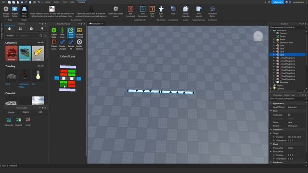Click the undo arrow in quick access bar
Image resolution: width=308 pixels, height=173 pixels.
38,2
